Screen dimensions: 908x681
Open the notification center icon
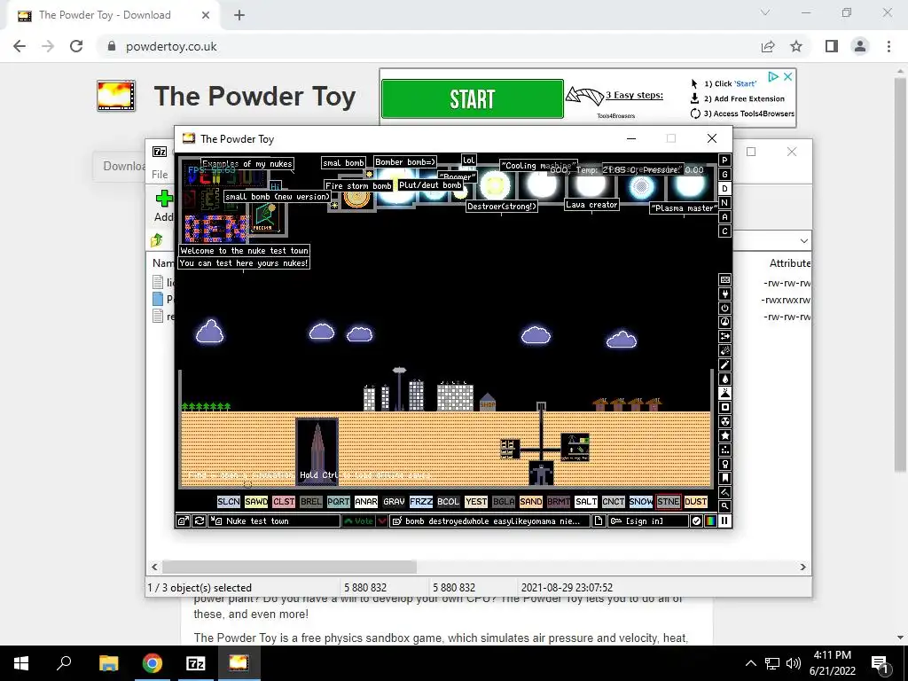(880, 663)
